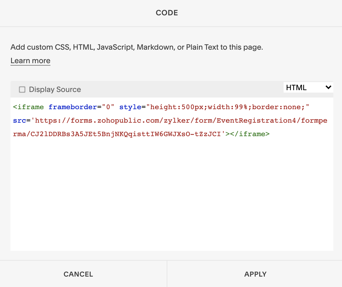This screenshot has width=342, height=287.
Task: Click the opening iframe tag in code
Action: (x=28, y=107)
